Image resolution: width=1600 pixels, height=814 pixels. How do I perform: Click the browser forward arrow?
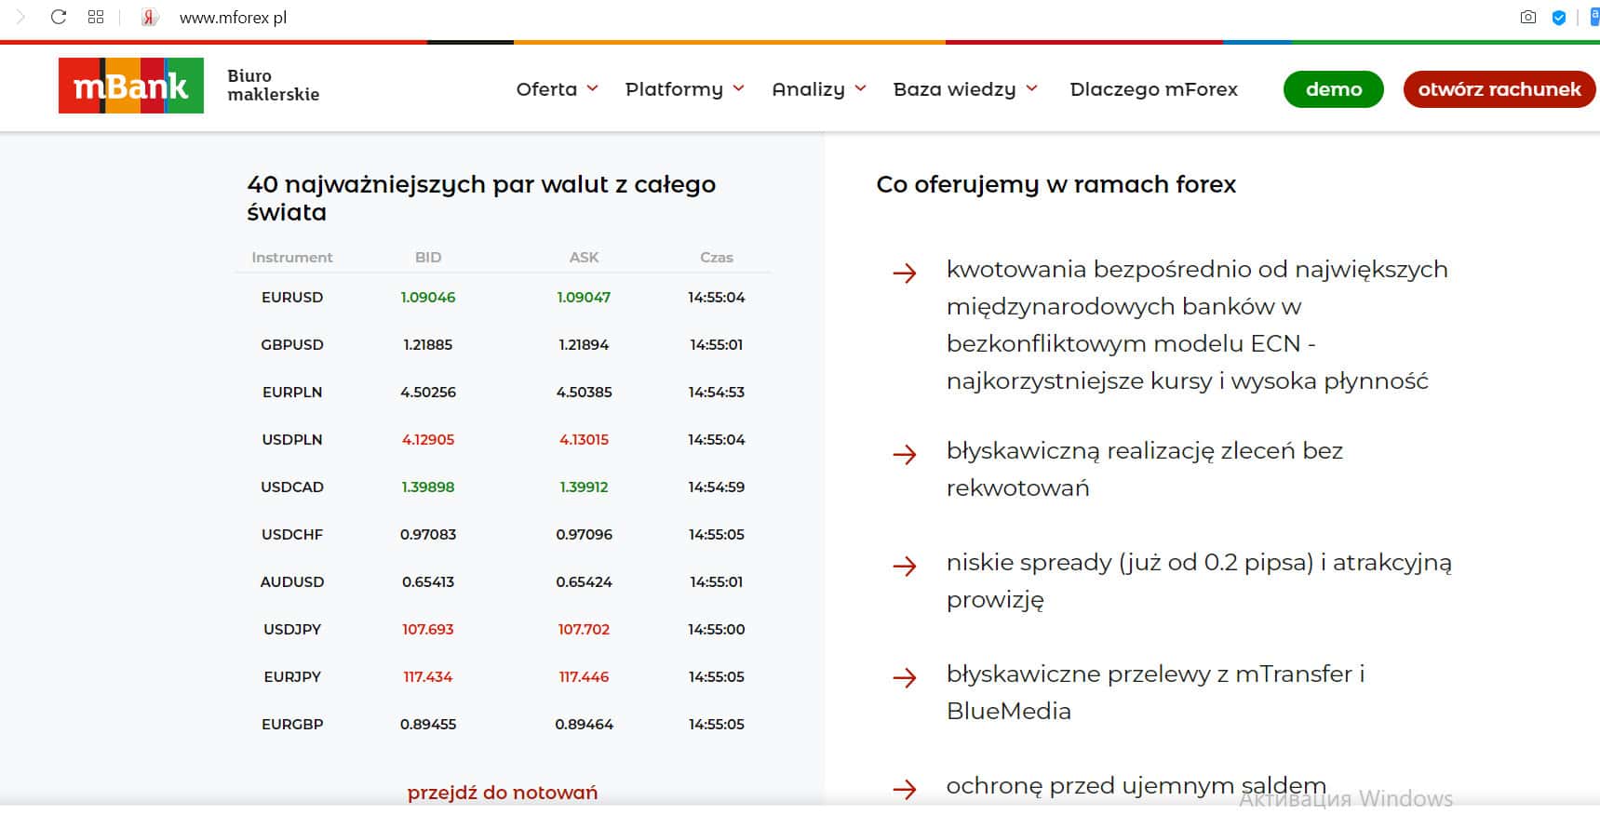20,17
